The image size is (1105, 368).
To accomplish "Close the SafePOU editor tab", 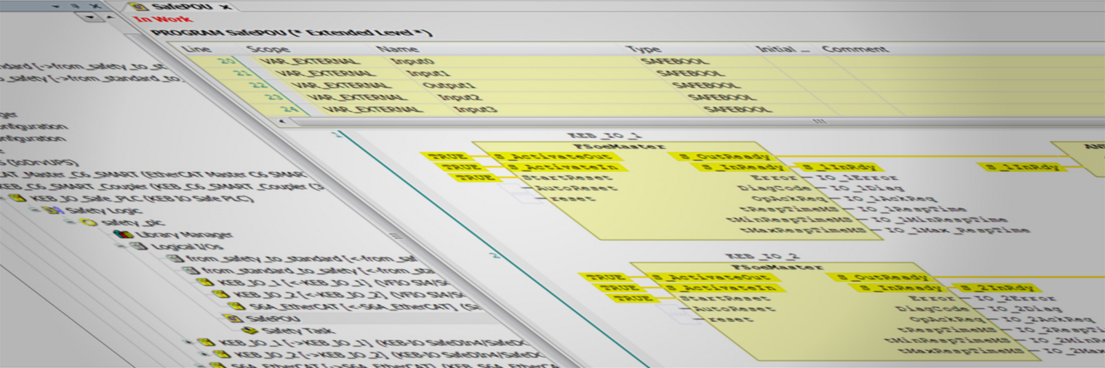I will tap(226, 8).
